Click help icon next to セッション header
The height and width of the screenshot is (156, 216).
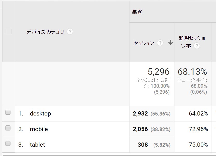point(160,43)
